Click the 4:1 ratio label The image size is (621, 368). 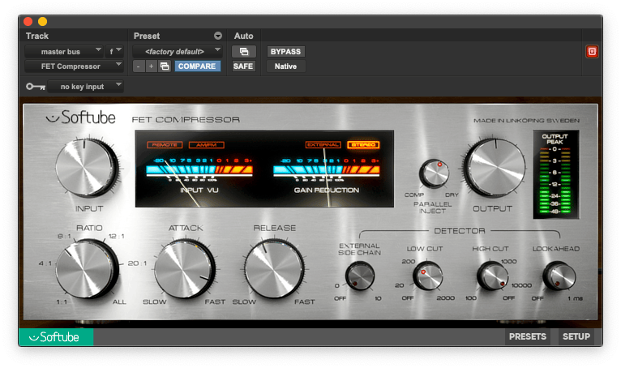[x=45, y=263]
